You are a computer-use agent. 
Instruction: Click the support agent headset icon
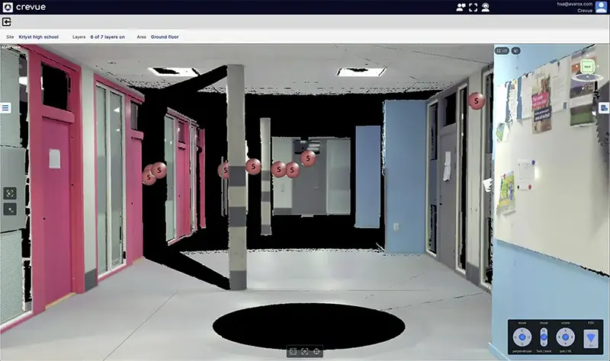point(485,8)
